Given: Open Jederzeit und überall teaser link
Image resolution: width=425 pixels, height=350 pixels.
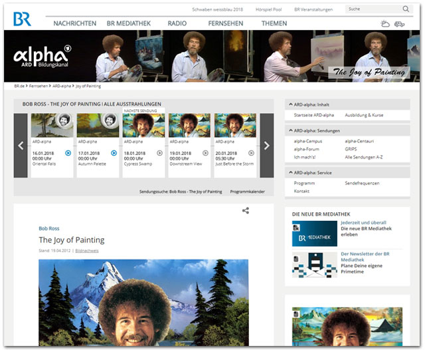Looking at the screenshot, I should coord(363,223).
